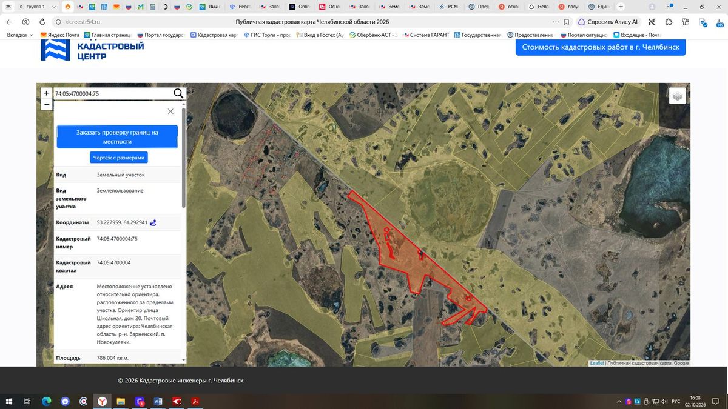
Task: Zoom in the map with plus button
Action: 47,93
